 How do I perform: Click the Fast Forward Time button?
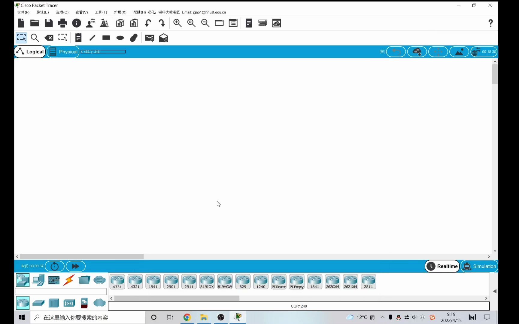click(x=76, y=266)
